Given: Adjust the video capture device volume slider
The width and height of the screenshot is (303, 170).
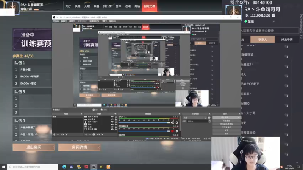Looking at the screenshot, I should point(144,131).
